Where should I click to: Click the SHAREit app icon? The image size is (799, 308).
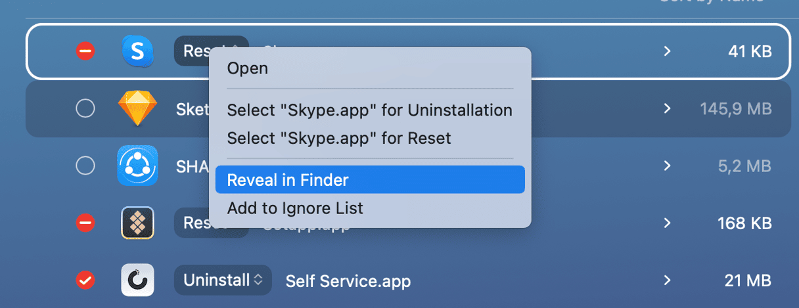click(137, 165)
